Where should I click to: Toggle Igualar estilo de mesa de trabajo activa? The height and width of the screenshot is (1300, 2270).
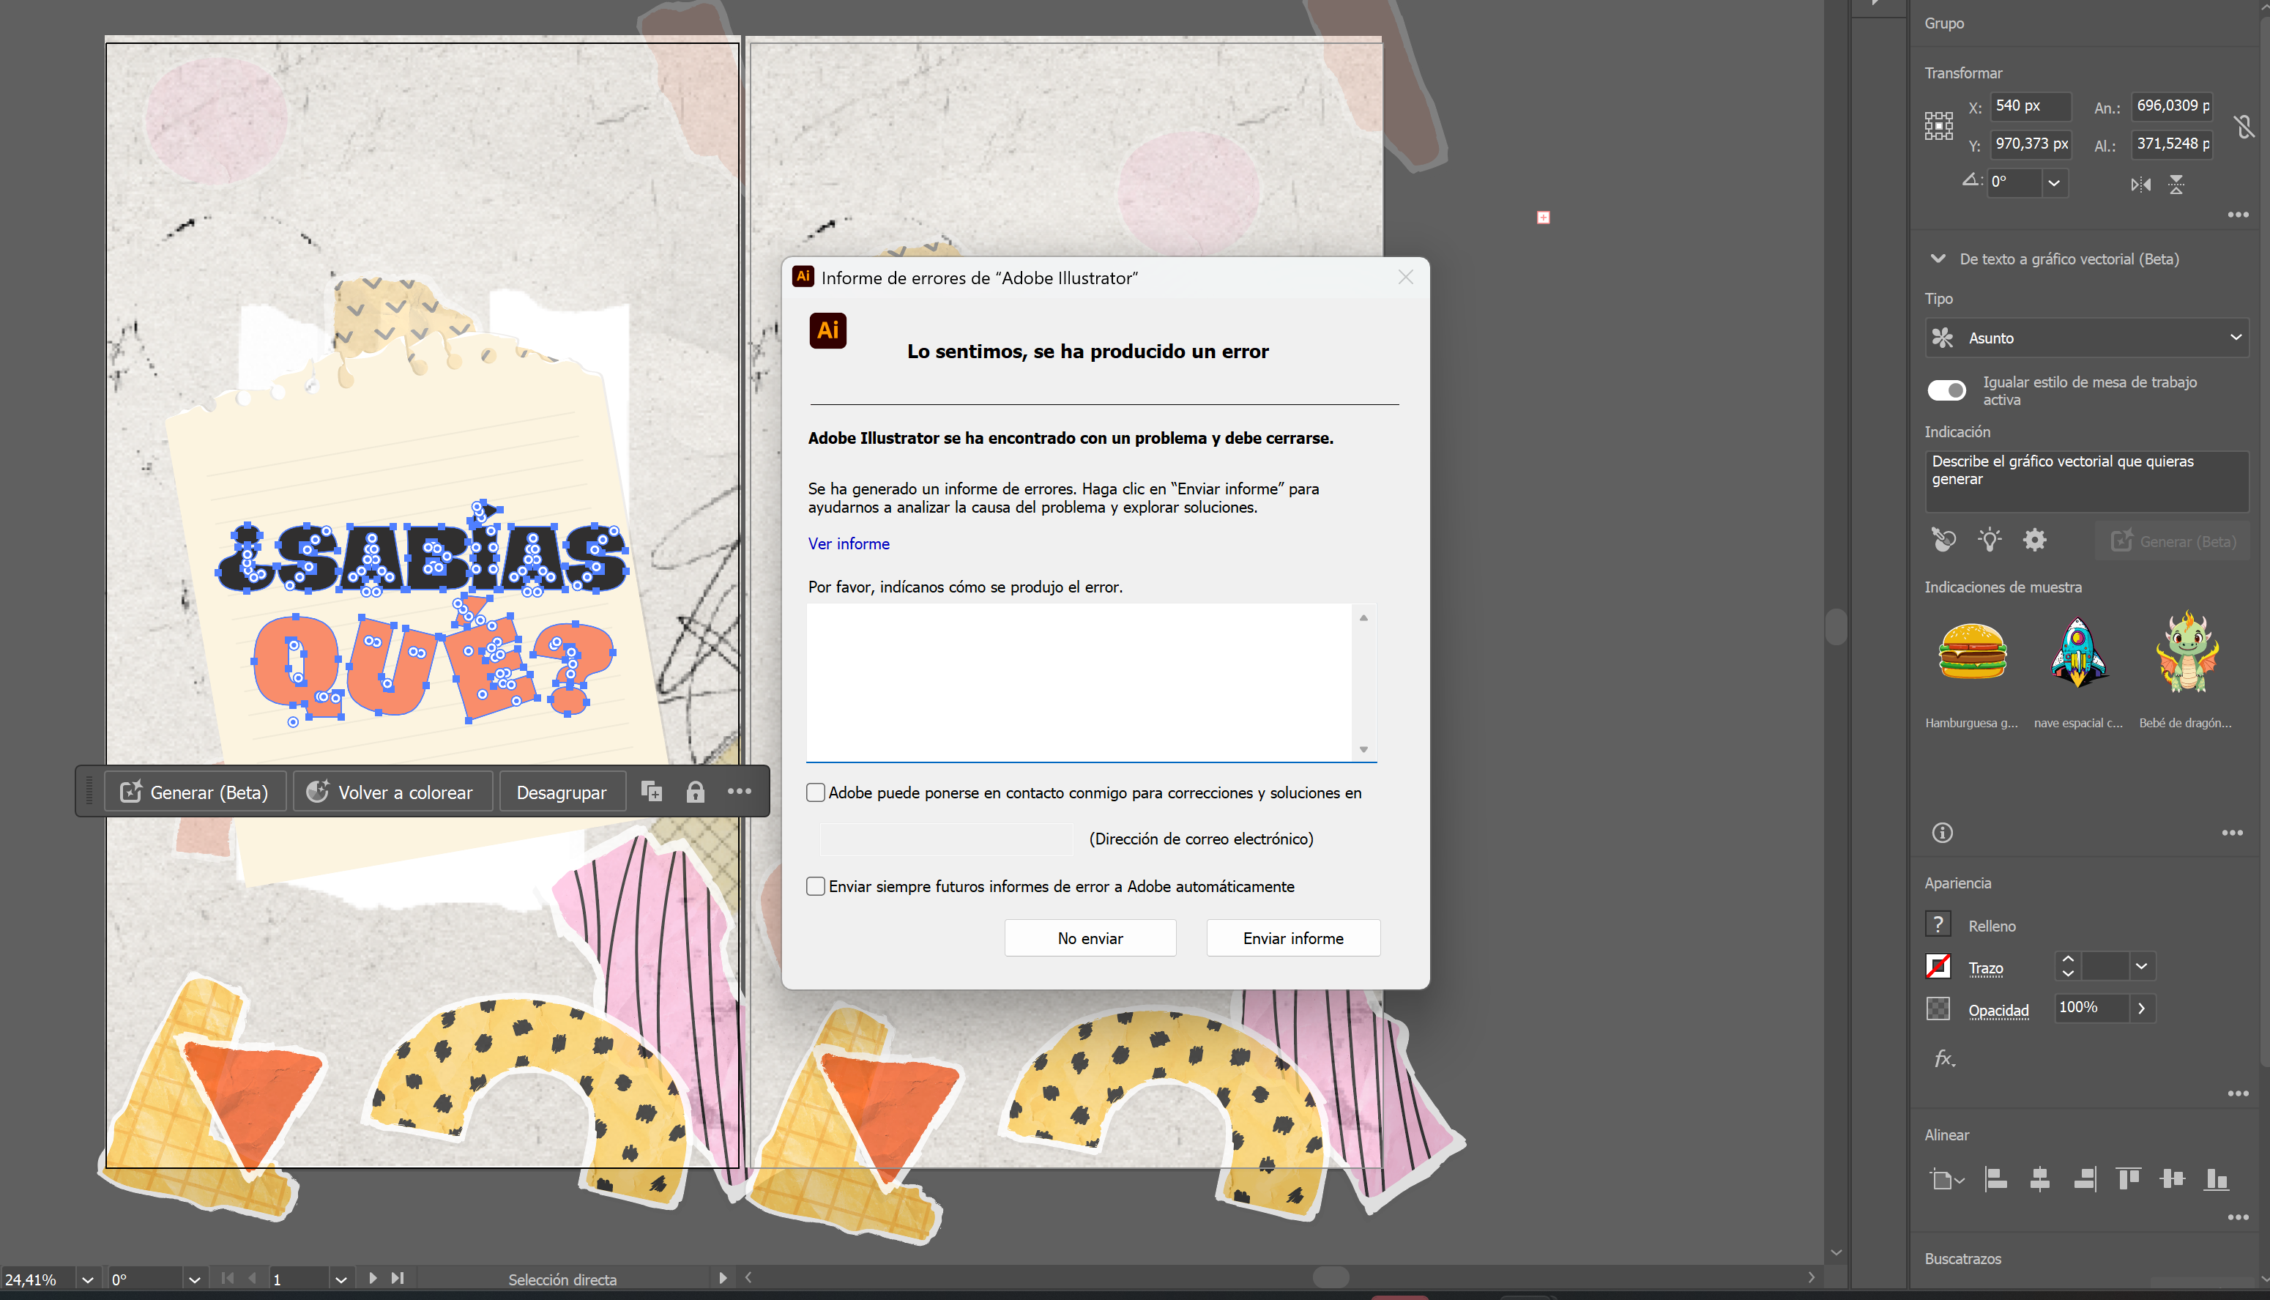pos(1948,390)
